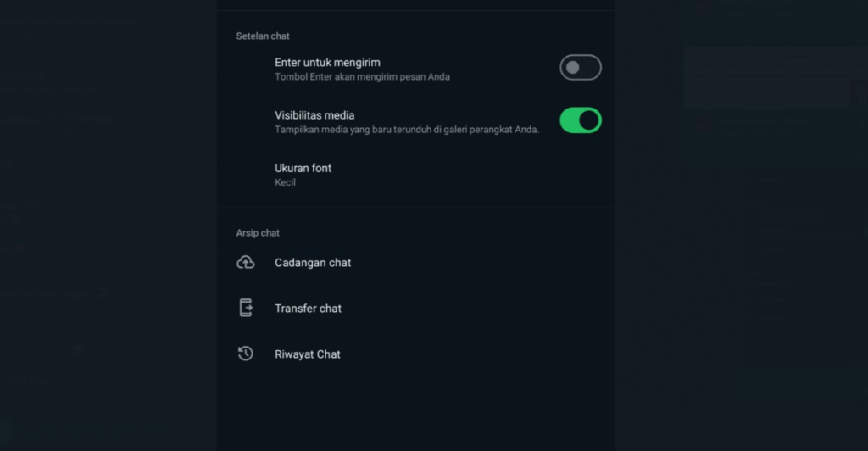
Task: Click the dimmed chat list behind settings
Action: (x=108, y=225)
